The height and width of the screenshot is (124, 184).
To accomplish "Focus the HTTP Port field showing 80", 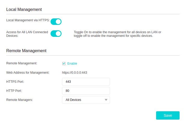I will [x=86, y=91].
